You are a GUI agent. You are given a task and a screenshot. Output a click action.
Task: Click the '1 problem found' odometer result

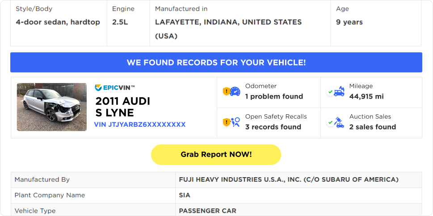[x=274, y=96]
